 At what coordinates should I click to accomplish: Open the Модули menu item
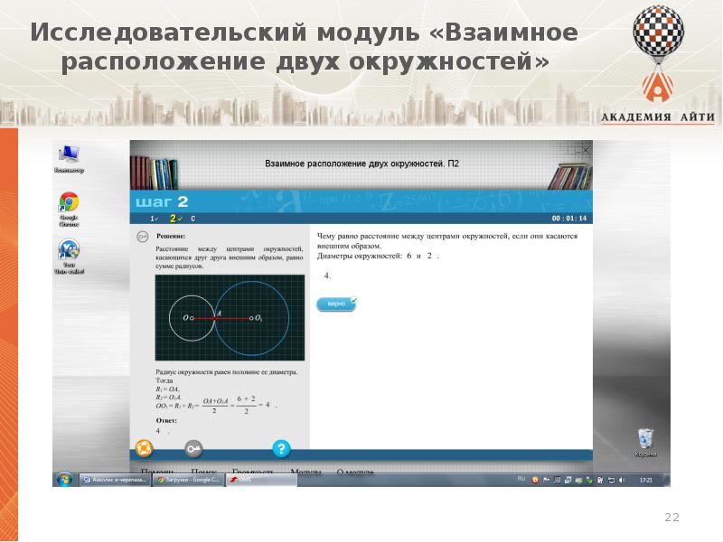(305, 472)
